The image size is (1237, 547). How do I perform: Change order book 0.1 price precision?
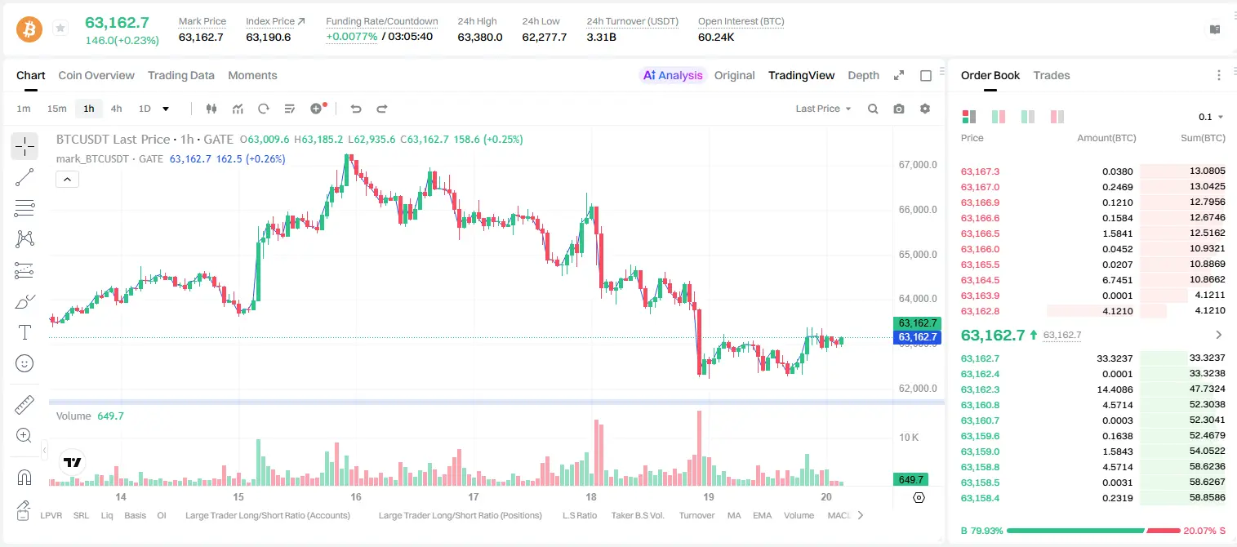coord(1211,117)
